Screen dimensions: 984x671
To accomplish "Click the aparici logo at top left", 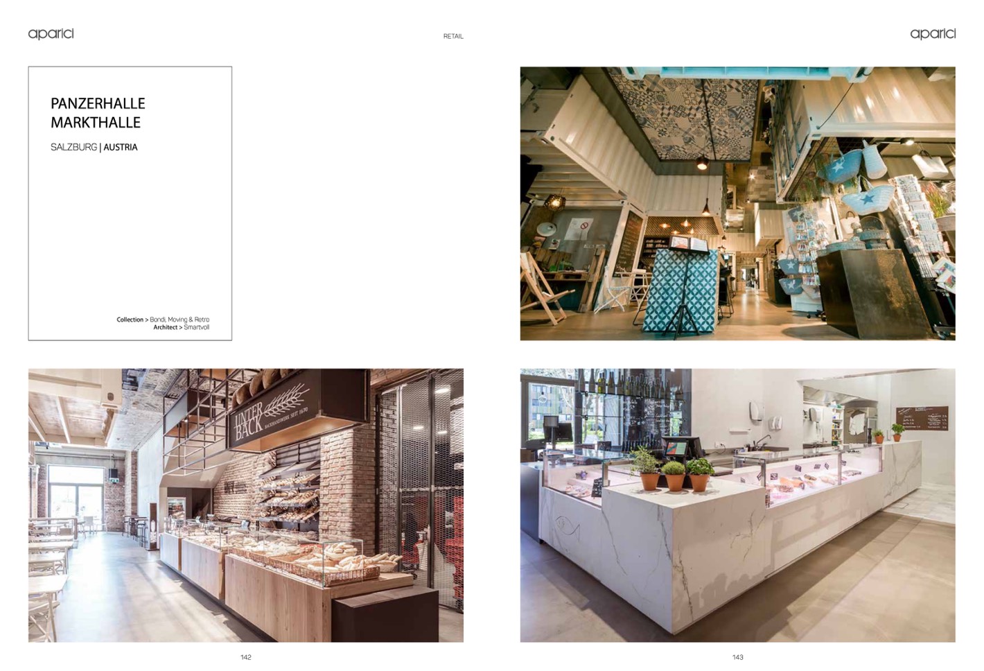I will click(51, 34).
